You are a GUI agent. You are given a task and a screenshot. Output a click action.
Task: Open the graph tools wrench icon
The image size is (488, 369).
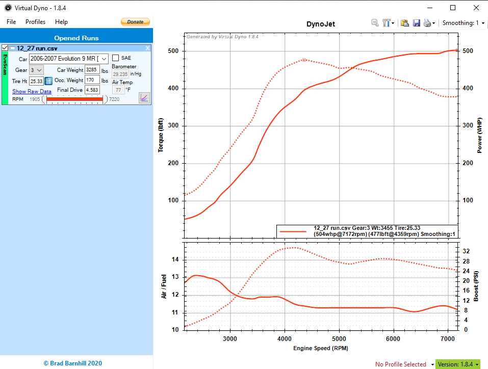(386, 23)
